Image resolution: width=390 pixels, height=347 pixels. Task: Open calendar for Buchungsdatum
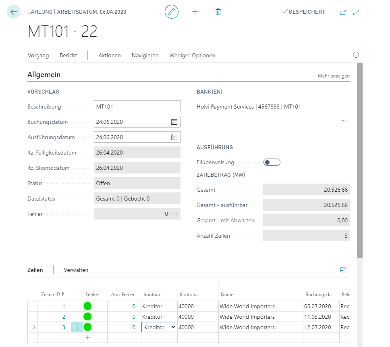(x=174, y=122)
